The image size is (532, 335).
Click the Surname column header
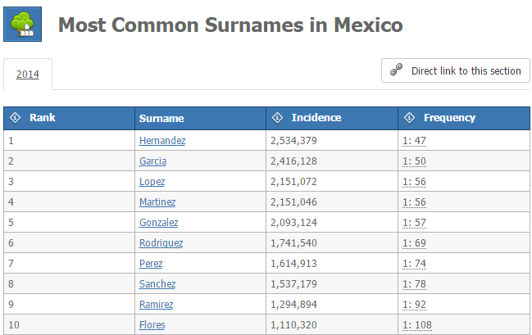200,118
